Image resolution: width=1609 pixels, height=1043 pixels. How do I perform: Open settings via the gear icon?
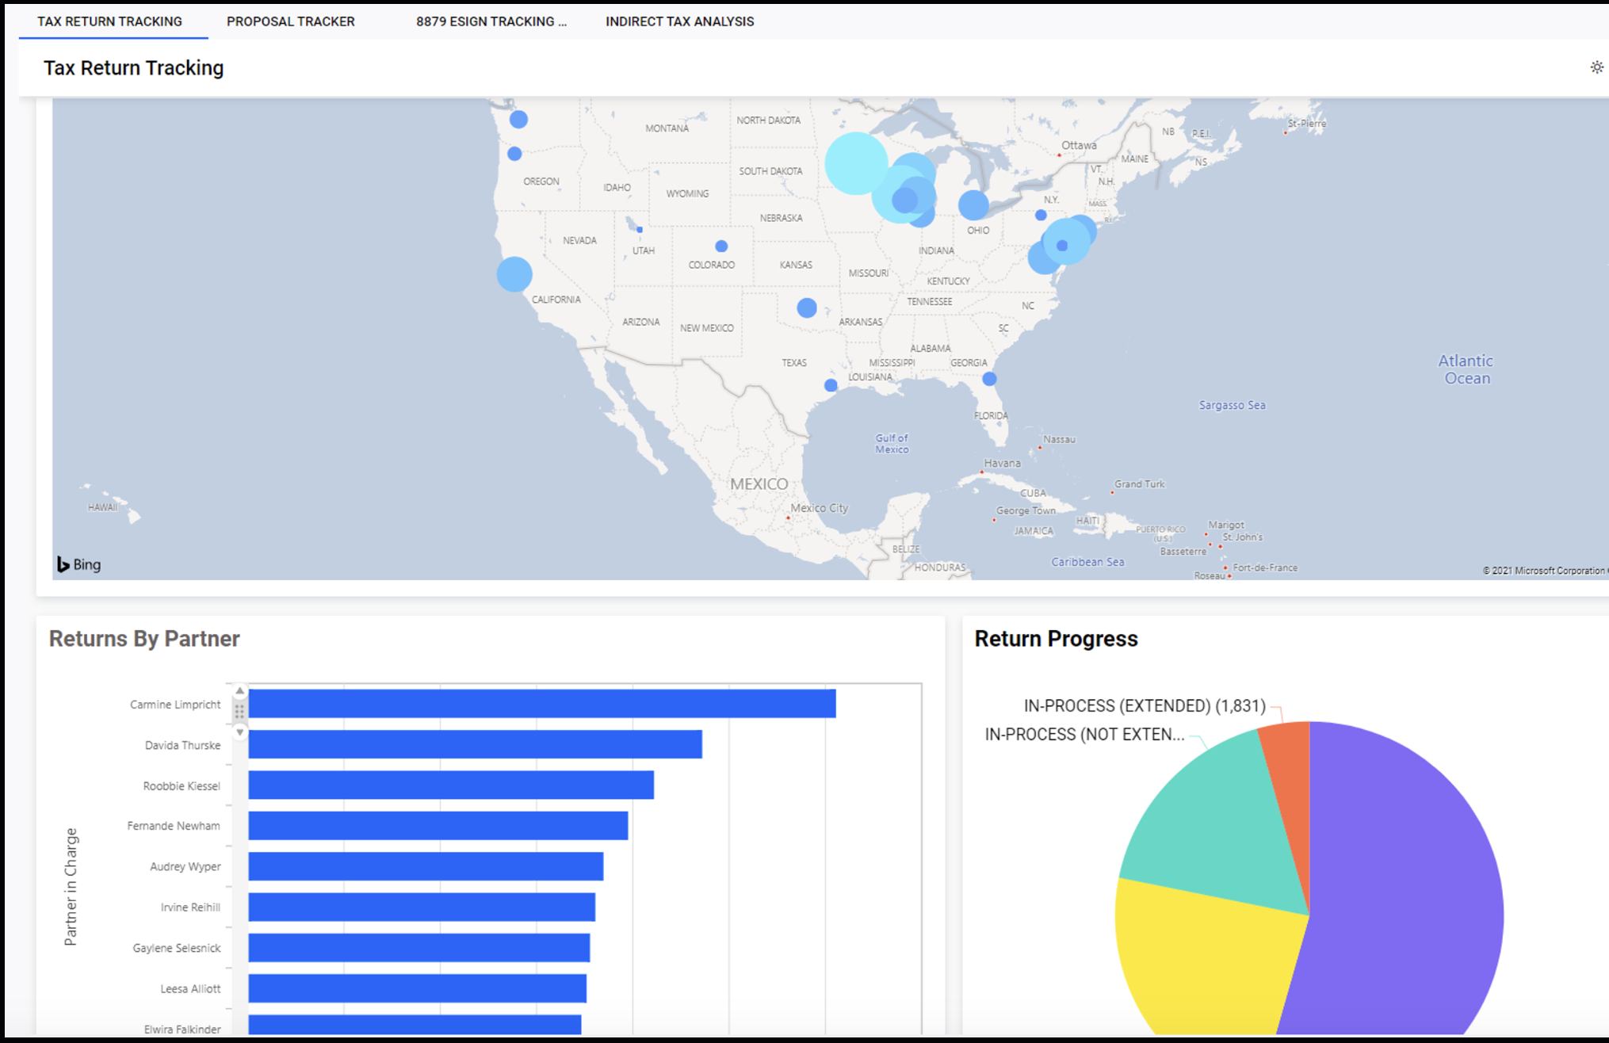(x=1596, y=67)
